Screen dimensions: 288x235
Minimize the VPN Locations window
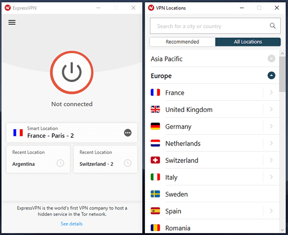242,8
